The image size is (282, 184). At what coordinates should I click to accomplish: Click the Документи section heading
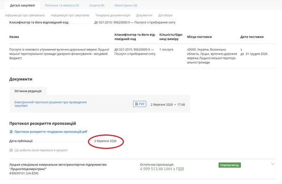21,79
